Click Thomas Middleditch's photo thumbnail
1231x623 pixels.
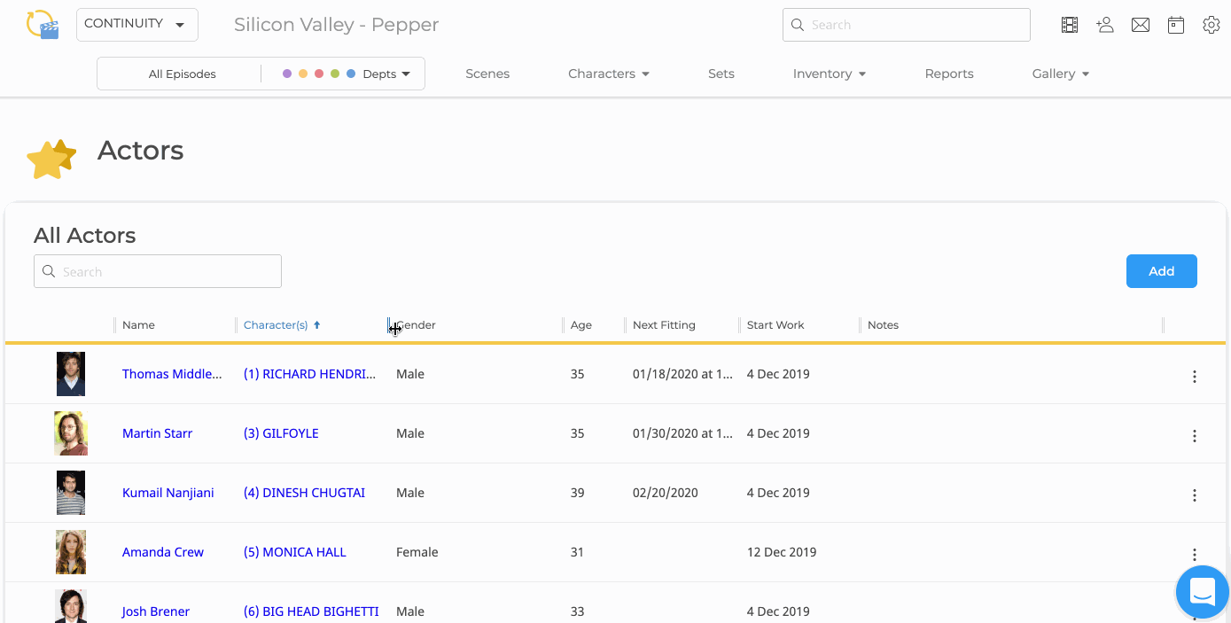pyautogui.click(x=71, y=374)
